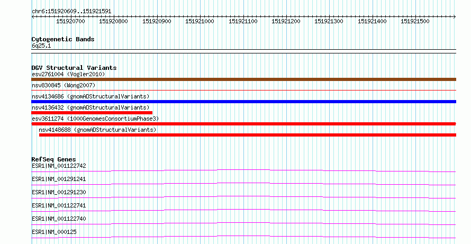Click ruler position 151921300

329,21
